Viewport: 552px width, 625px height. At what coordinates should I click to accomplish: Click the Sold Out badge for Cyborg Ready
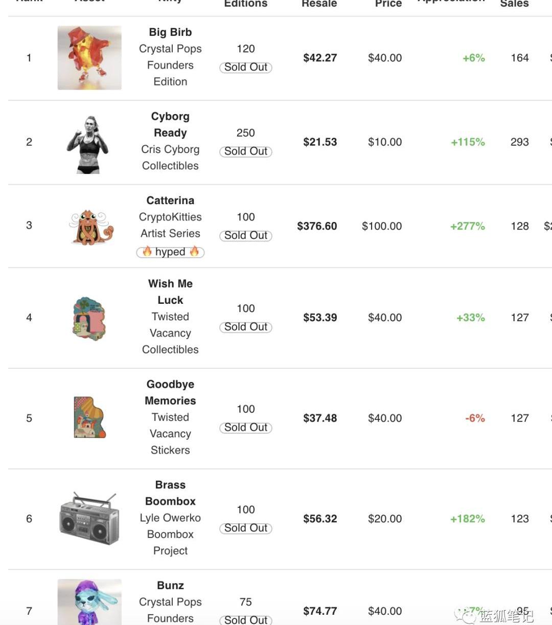coord(246,151)
